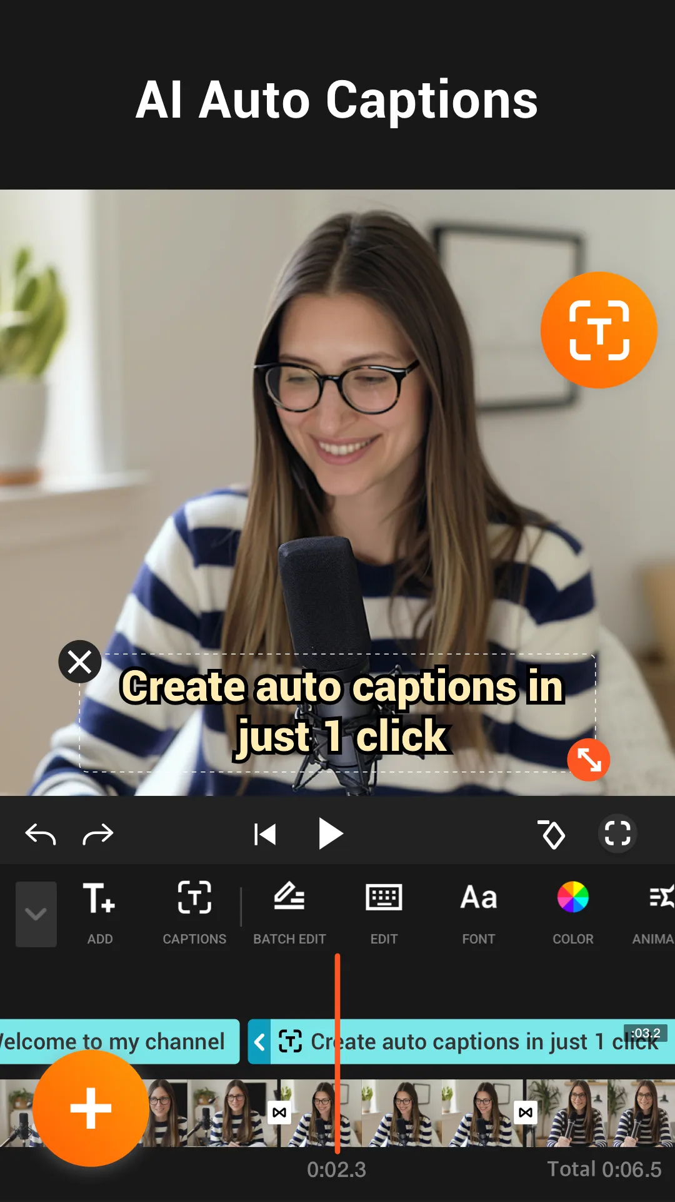This screenshot has width=675, height=1202.
Task: Play the video preview
Action: 330,834
